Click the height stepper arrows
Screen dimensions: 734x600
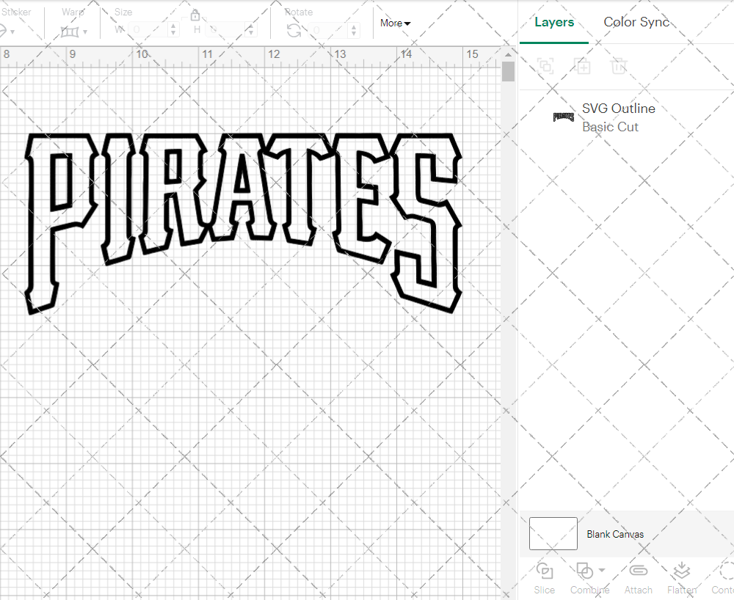251,30
